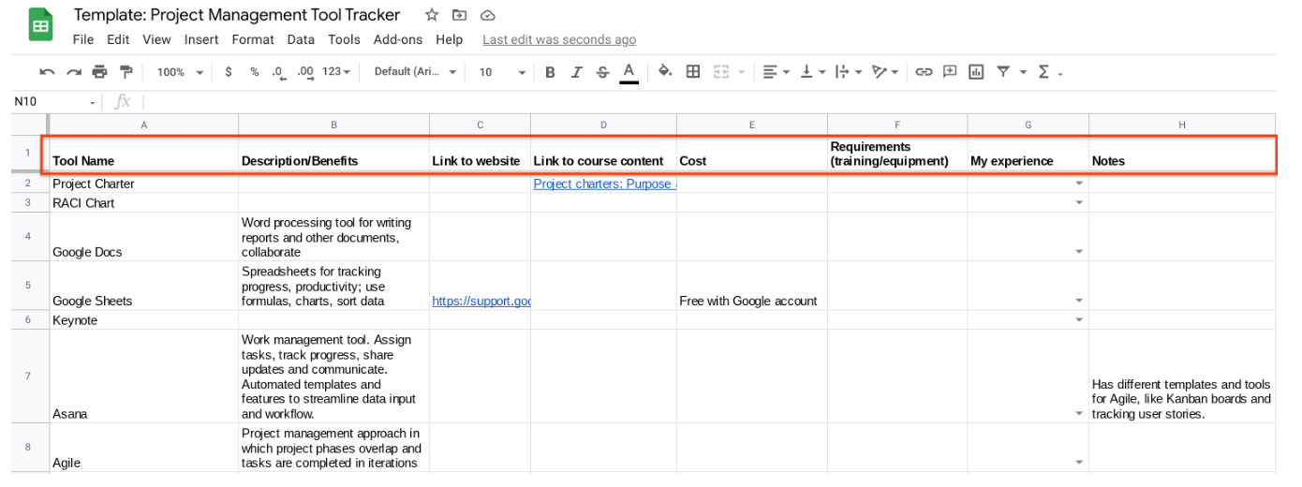The width and height of the screenshot is (1302, 487).
Task: Toggle strikethrough formatting
Action: pos(602,72)
